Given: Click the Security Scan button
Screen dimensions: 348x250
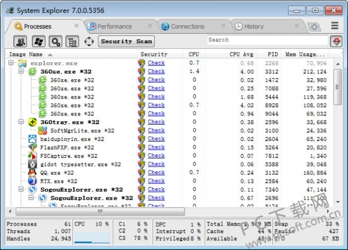Looking at the screenshot, I should tap(126, 41).
